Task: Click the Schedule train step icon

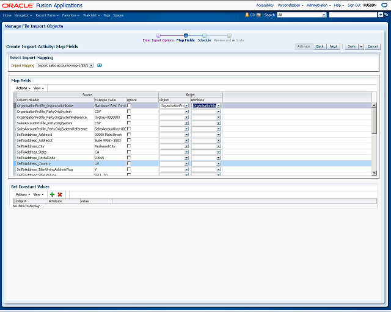Action: pyautogui.click(x=204, y=35)
